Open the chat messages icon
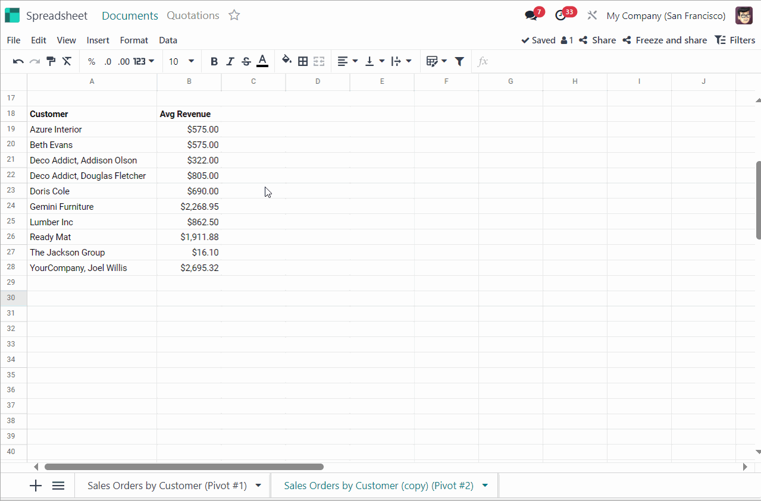The width and height of the screenshot is (761, 501). point(531,16)
